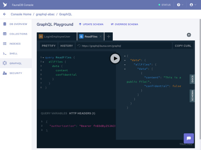This screenshot has width=201, height=150.
Task: Click the Indexes list icon
Action: [x=4, y=44]
